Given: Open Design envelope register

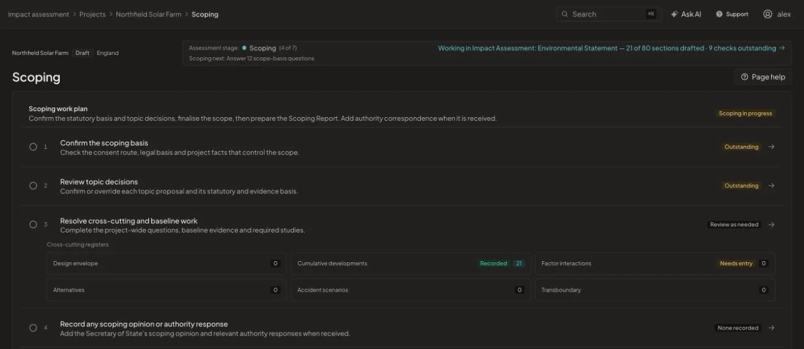Looking at the screenshot, I should (167, 264).
